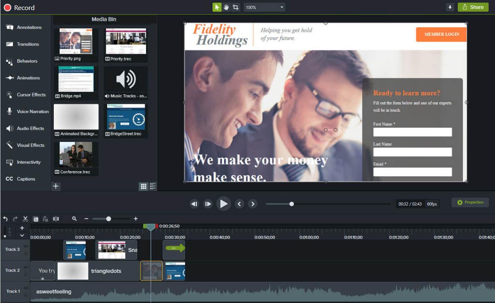This screenshot has width=495, height=303.
Task: Click the 60fps frame rate indicator
Action: 432,204
